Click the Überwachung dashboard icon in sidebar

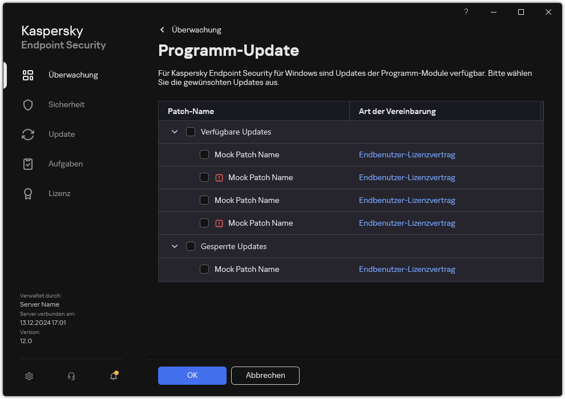point(28,75)
